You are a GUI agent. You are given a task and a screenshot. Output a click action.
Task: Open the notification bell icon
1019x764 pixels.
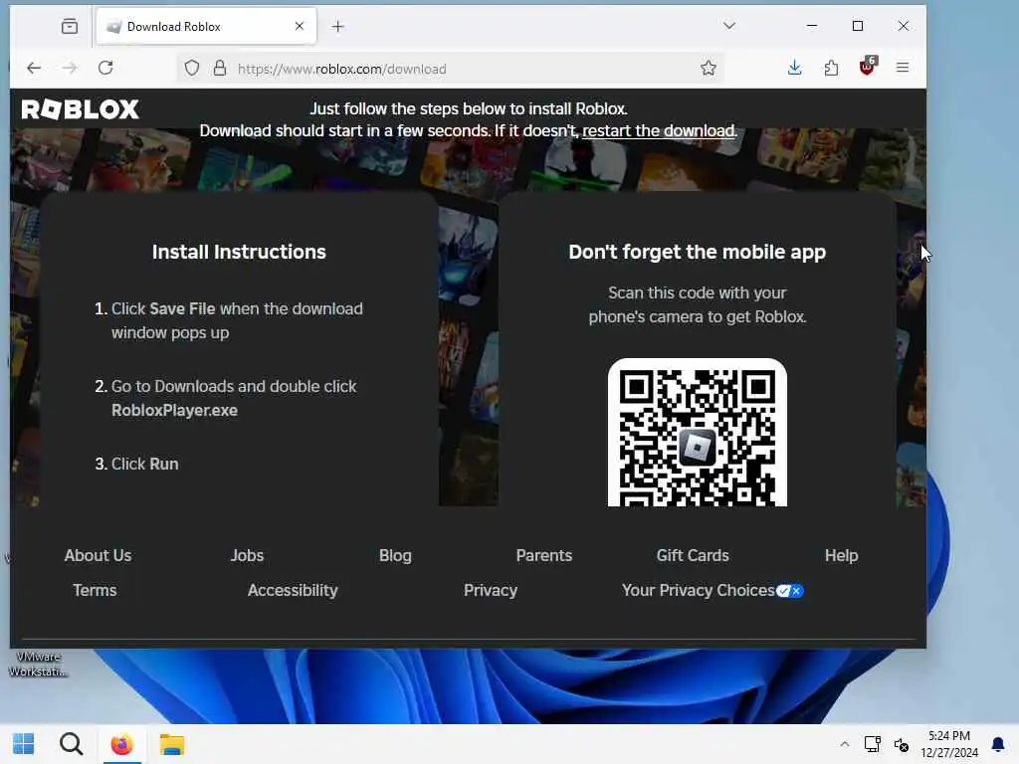[997, 744]
